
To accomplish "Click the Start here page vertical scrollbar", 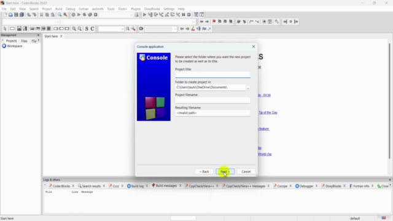I will pos(389,101).
